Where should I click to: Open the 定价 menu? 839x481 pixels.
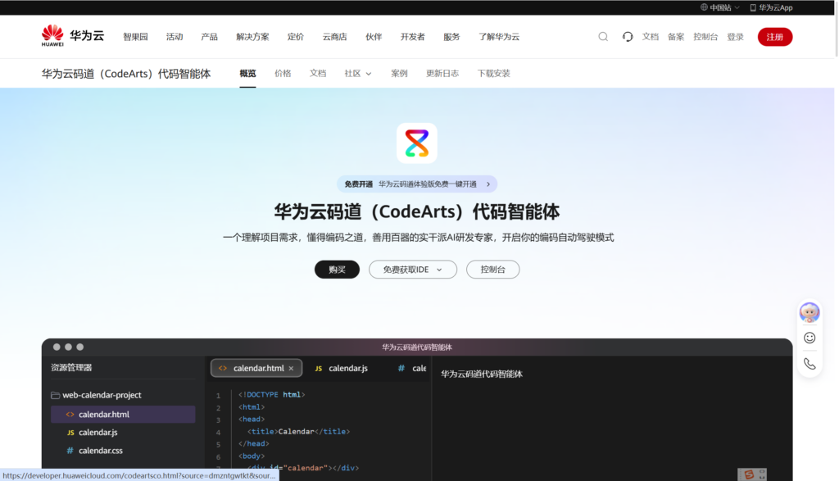click(x=295, y=36)
